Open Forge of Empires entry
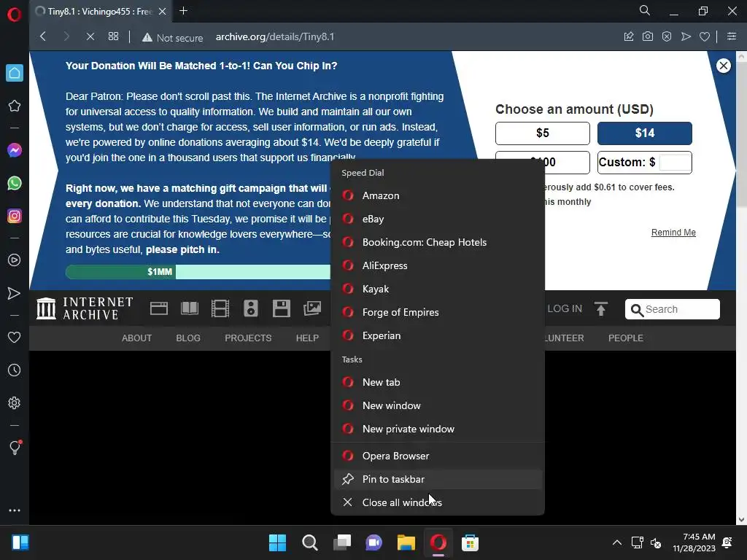Image resolution: width=747 pixels, height=560 pixels. [438, 312]
